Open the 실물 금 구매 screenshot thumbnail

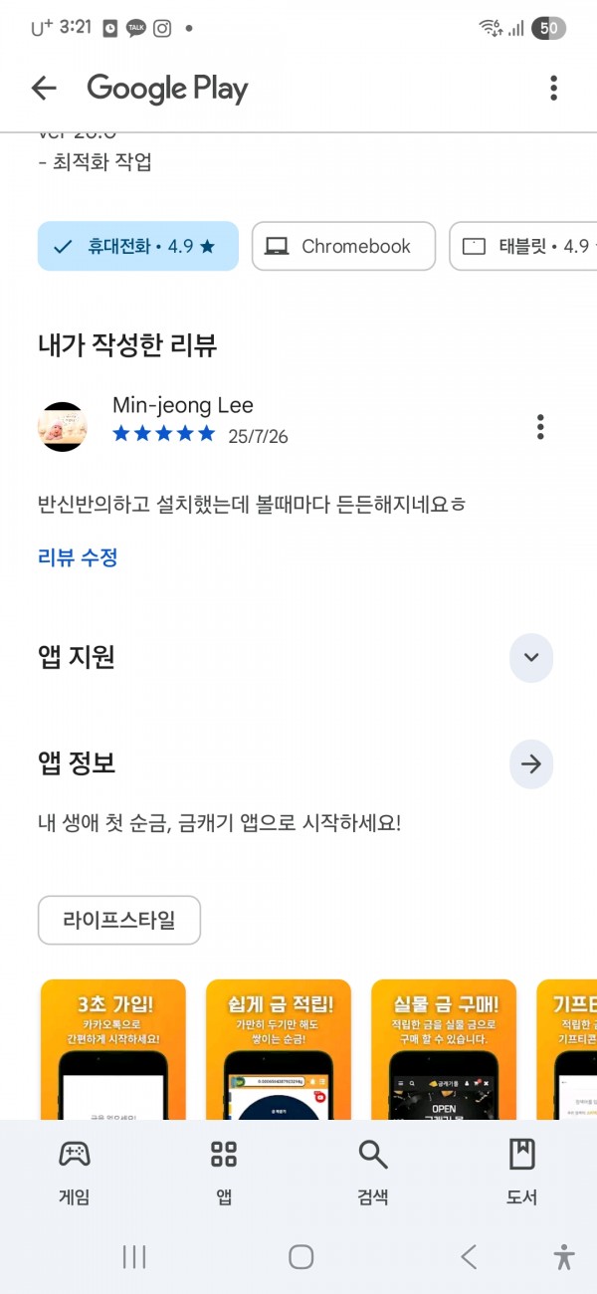pyautogui.click(x=445, y=1049)
